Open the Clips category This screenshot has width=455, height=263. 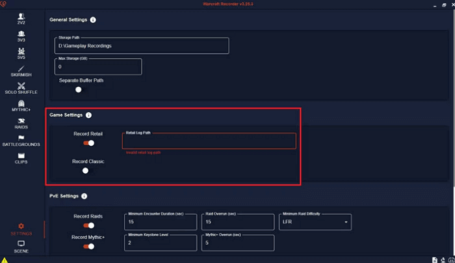point(21,158)
